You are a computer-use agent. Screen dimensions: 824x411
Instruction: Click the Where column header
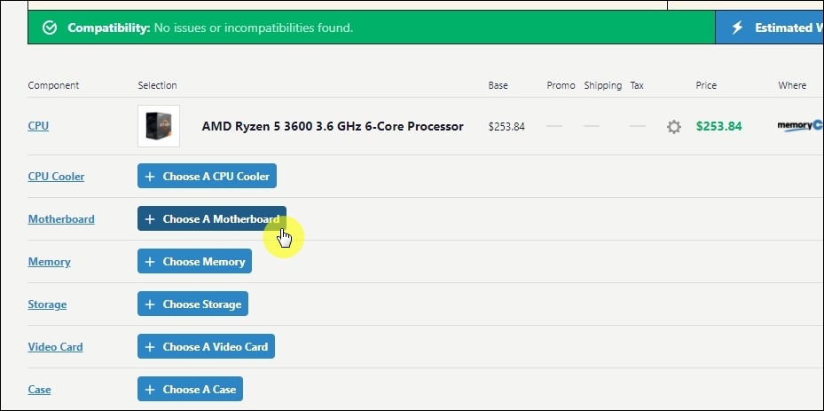coord(792,85)
